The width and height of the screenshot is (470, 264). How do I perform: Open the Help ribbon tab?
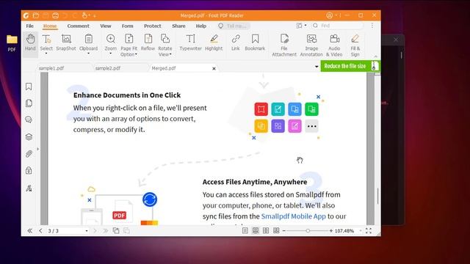(201, 26)
